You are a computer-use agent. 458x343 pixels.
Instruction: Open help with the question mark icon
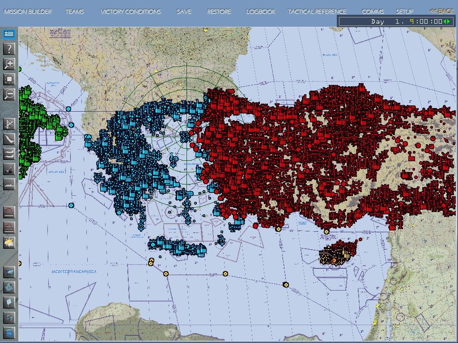9,49
